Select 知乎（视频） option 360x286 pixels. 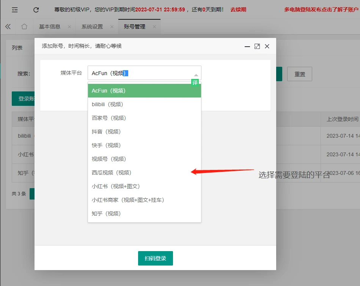click(145, 214)
